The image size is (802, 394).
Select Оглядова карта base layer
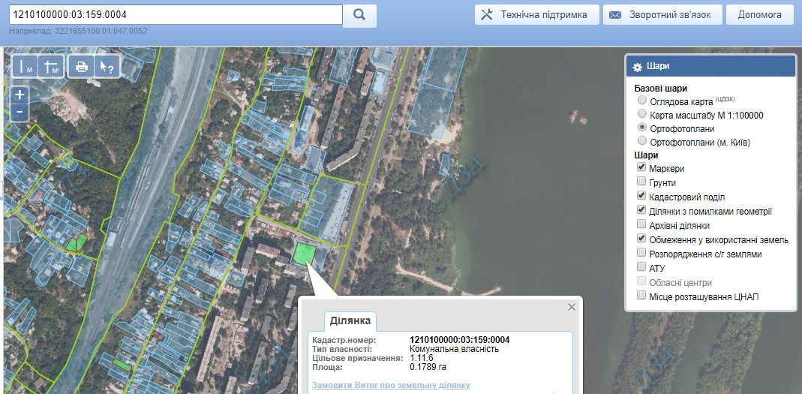tap(641, 100)
